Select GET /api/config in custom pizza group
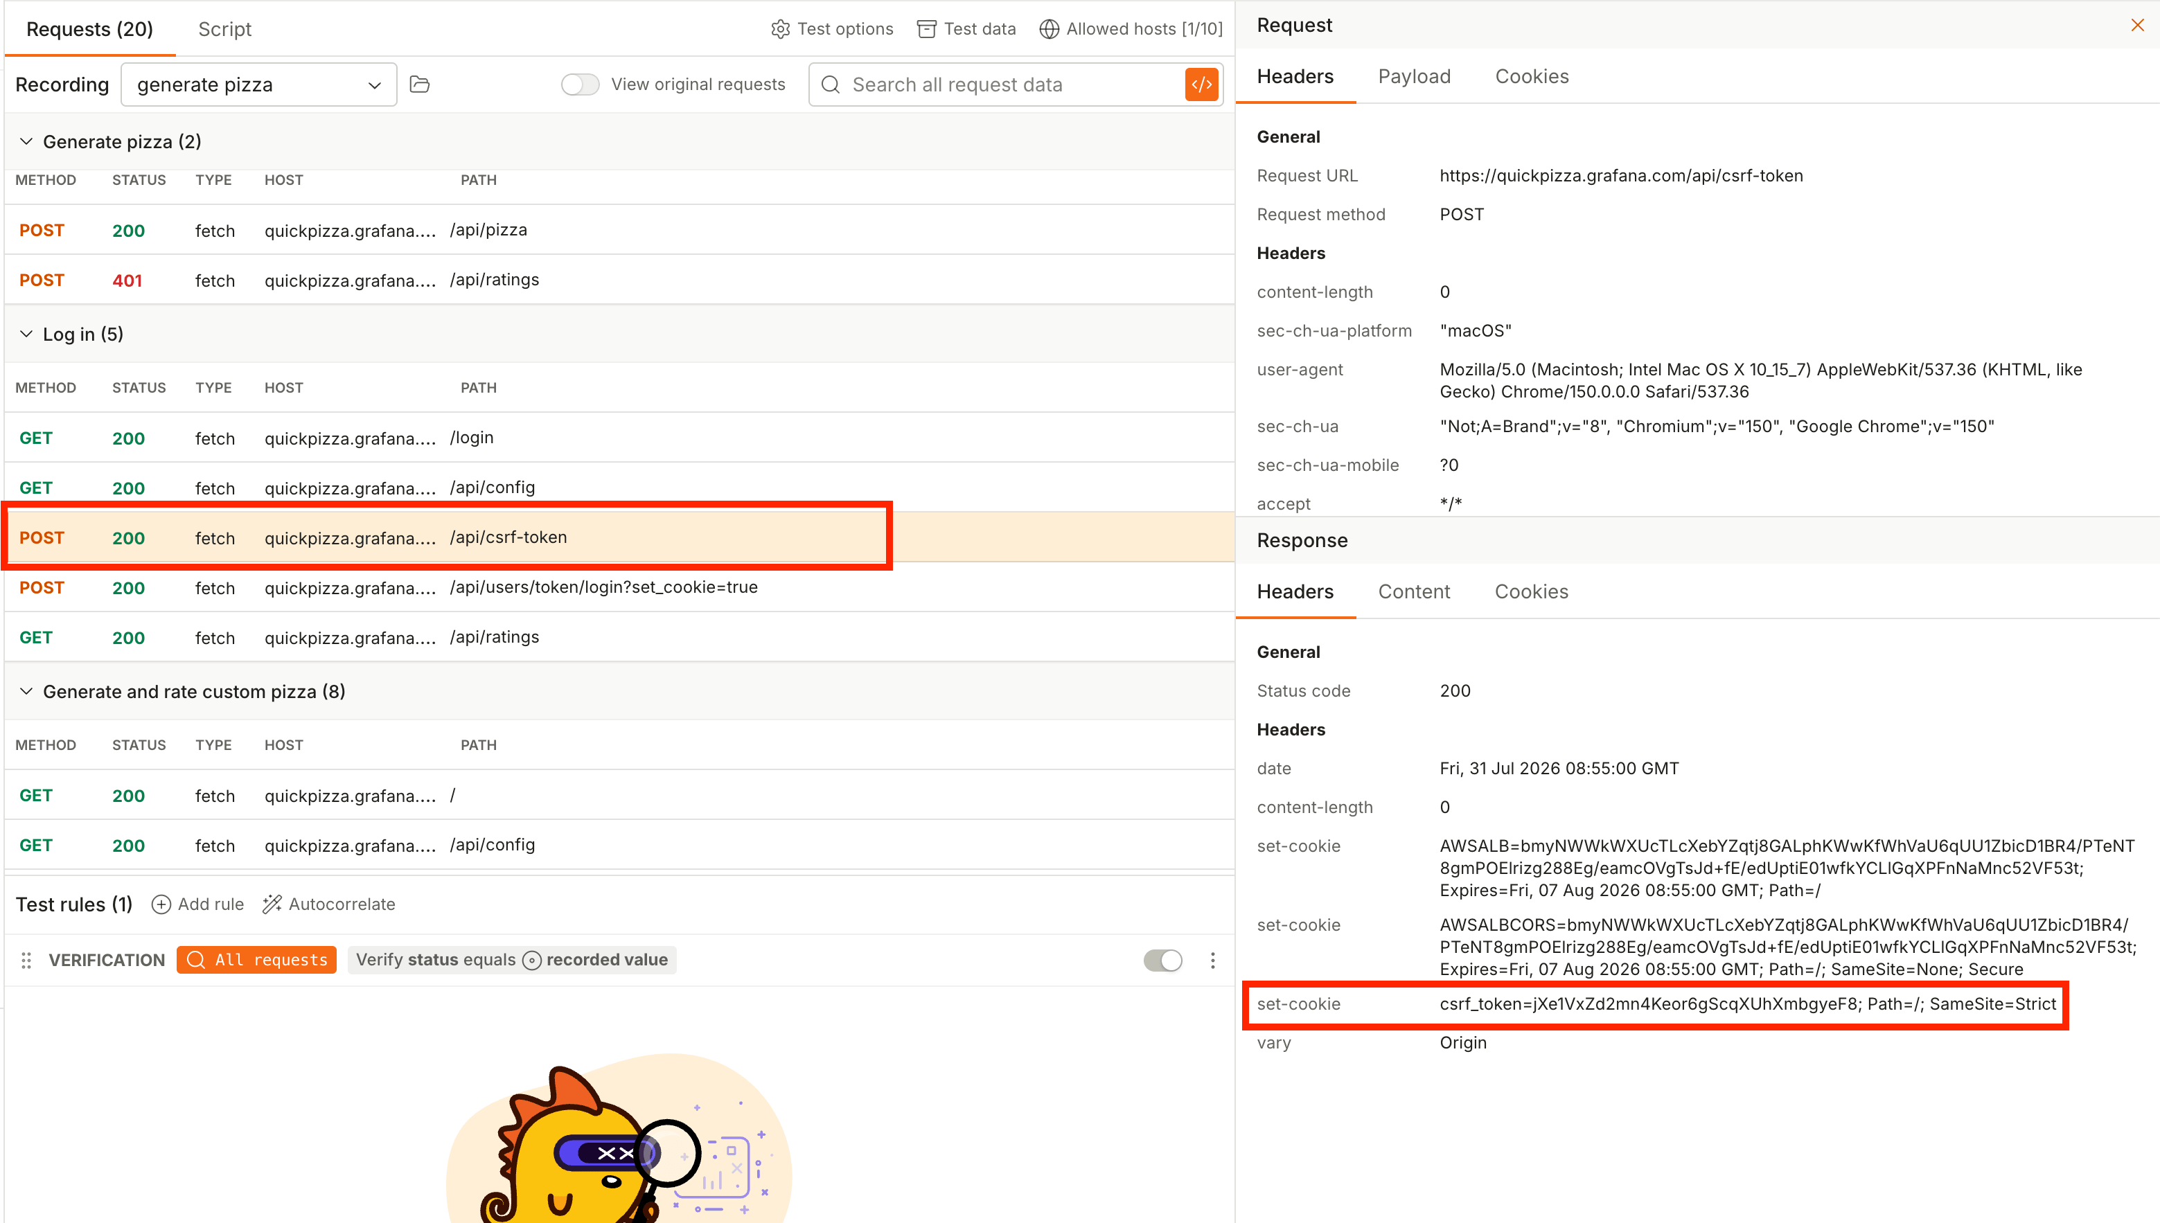The image size is (2160, 1223). pos(619,845)
